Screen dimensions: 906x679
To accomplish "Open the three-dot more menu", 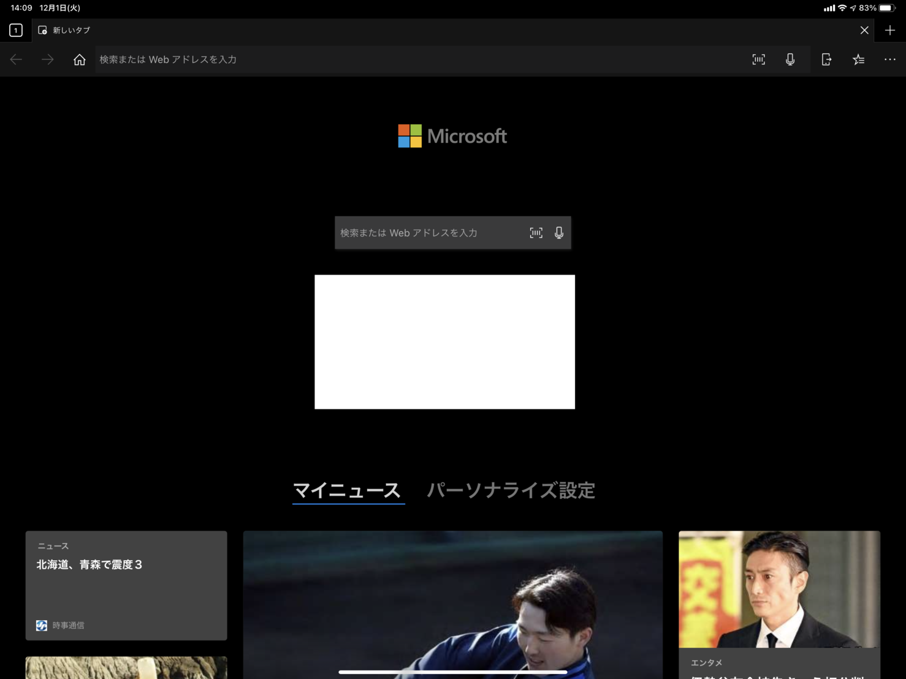I will click(890, 59).
